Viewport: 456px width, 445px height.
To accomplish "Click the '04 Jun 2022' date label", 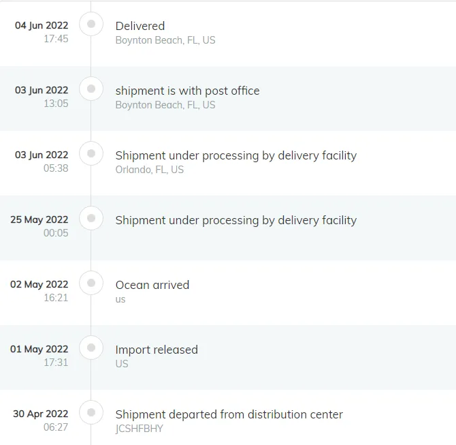I will (42, 25).
